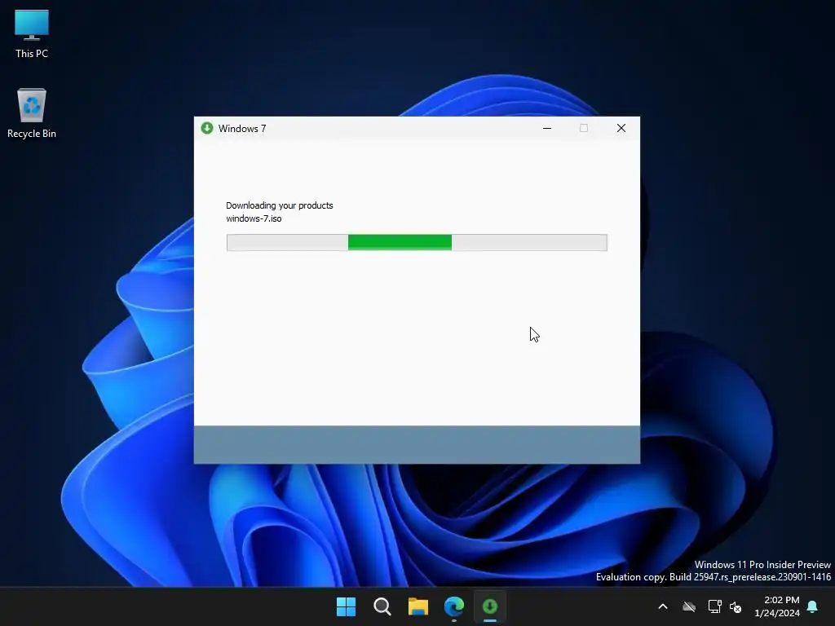835x626 pixels.
Task: Click the download progress bar
Action: pyautogui.click(x=417, y=242)
